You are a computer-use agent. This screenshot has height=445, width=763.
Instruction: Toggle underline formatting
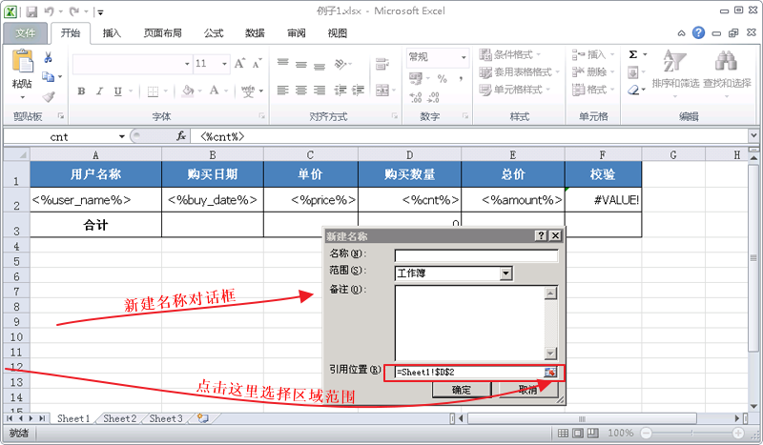[x=117, y=91]
